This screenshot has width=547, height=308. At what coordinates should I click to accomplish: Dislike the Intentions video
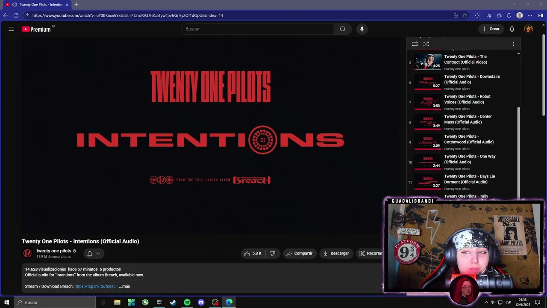[x=272, y=254]
